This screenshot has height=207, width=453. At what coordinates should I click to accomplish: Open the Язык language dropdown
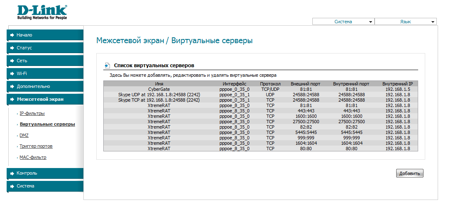tap(406, 22)
